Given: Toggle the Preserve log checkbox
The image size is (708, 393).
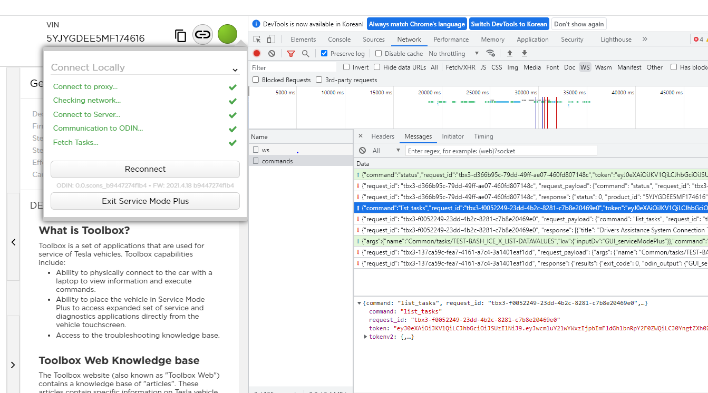Looking at the screenshot, I should [324, 53].
